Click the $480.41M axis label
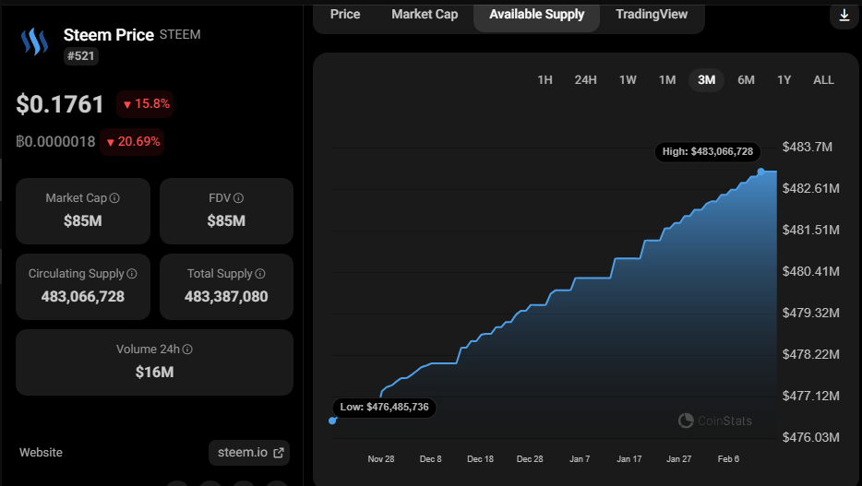Screen dimensions: 862x486 pos(811,271)
